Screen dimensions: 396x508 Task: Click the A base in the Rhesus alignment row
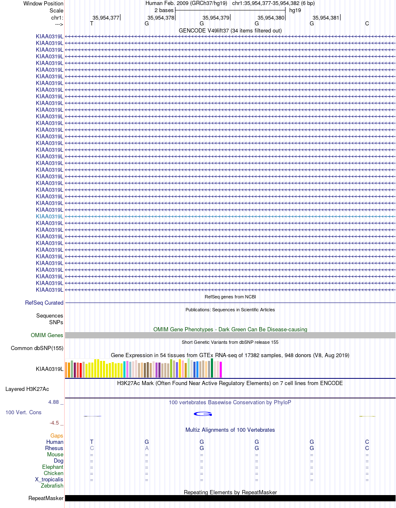point(147,448)
